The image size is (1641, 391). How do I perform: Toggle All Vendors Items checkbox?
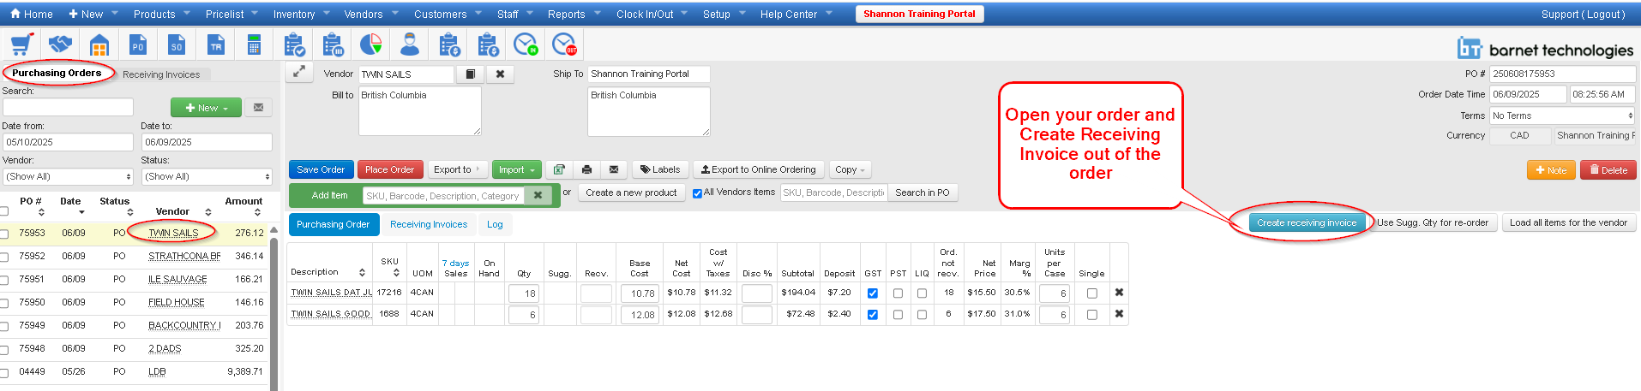[x=697, y=193]
